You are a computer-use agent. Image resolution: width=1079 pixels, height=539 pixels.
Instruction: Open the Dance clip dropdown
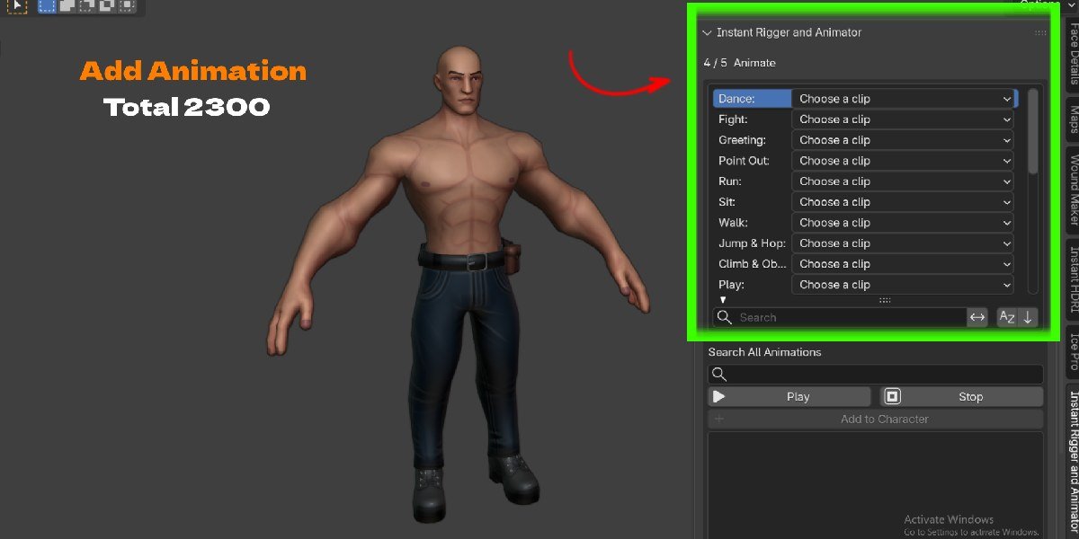903,99
